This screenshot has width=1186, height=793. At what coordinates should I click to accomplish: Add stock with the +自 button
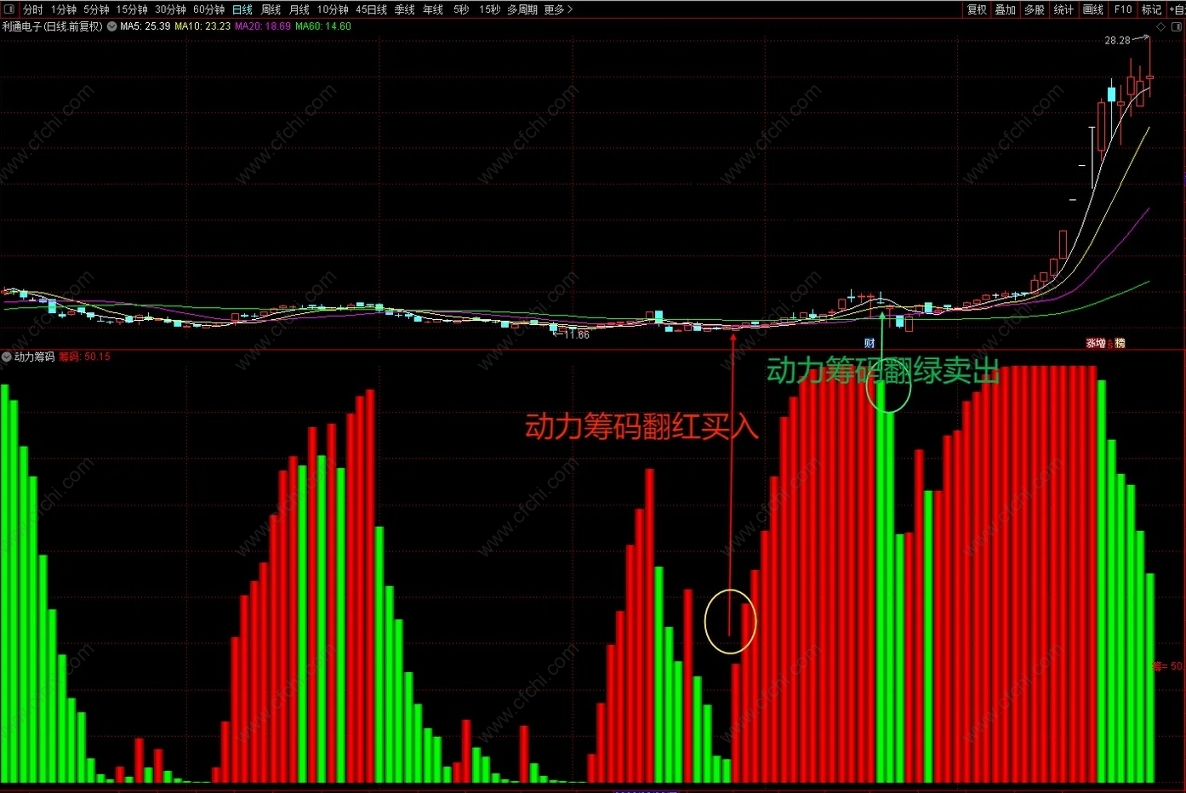coord(1177,9)
